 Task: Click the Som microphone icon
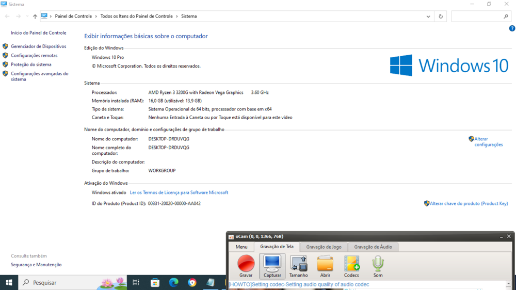(378, 264)
